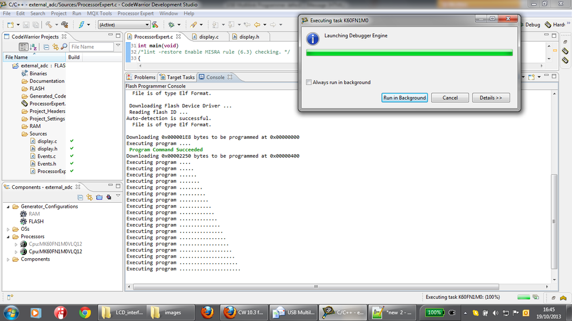Open the File Name filter dropdown arrow

pyautogui.click(x=118, y=46)
